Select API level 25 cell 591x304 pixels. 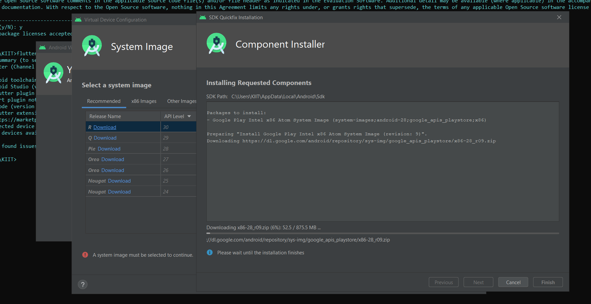coord(179,181)
